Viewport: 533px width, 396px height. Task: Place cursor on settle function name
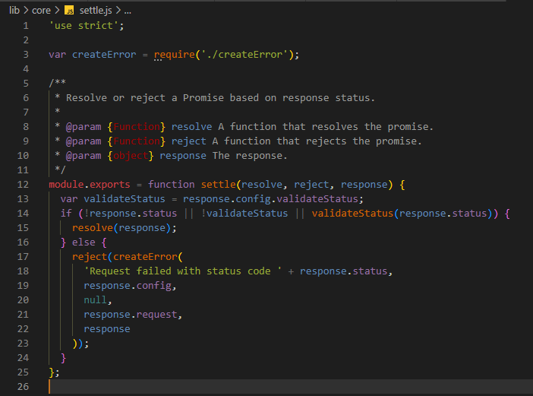[218, 185]
